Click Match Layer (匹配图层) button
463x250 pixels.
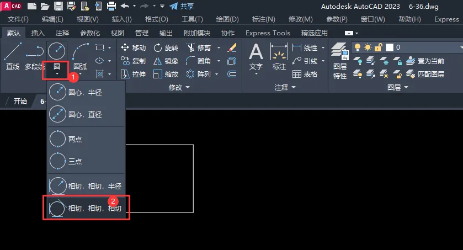(x=425, y=74)
